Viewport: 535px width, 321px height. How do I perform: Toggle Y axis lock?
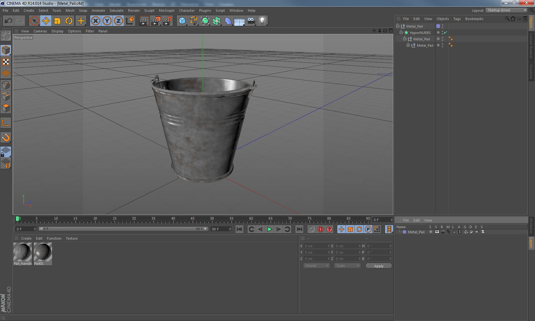[x=107, y=21]
